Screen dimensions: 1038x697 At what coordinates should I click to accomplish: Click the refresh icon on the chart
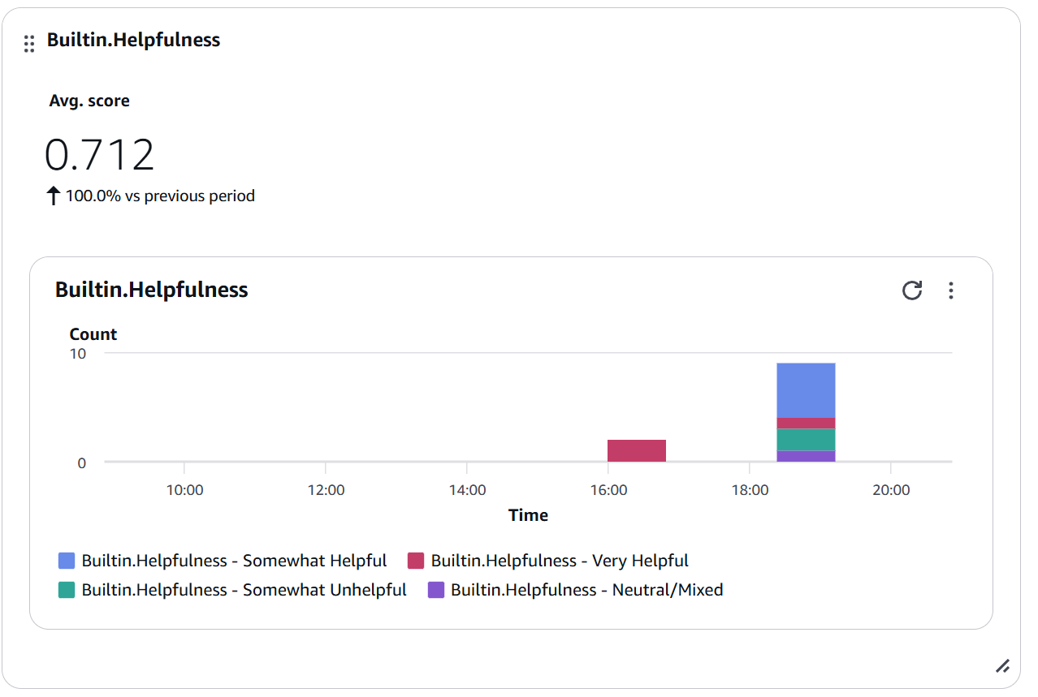coord(912,290)
